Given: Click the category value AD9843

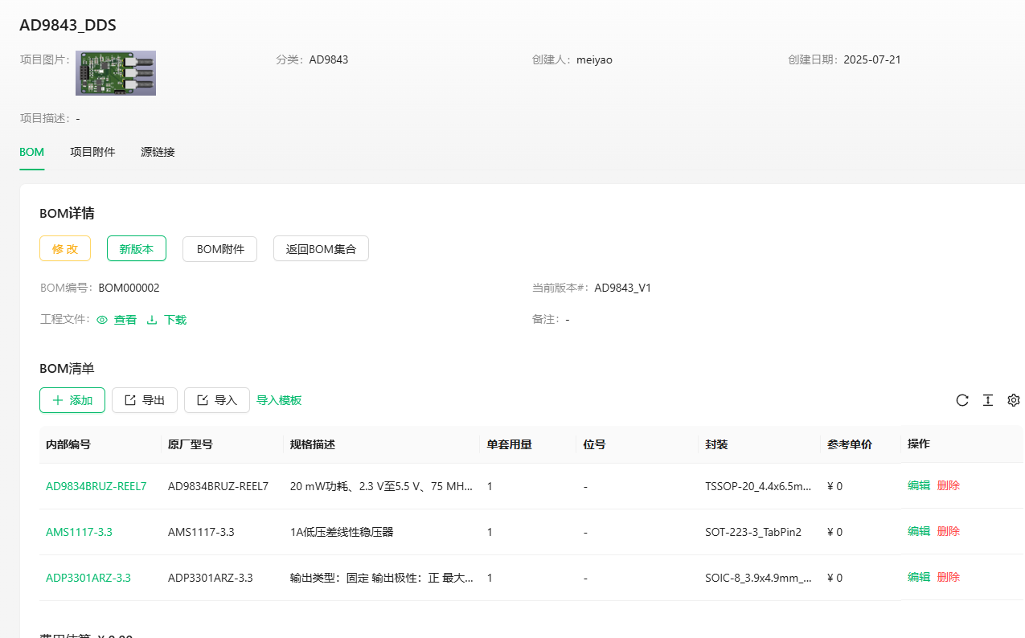Looking at the screenshot, I should click(329, 59).
